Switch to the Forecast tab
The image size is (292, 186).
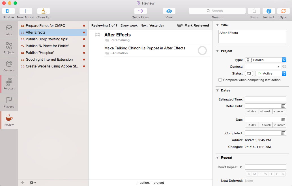9,84
